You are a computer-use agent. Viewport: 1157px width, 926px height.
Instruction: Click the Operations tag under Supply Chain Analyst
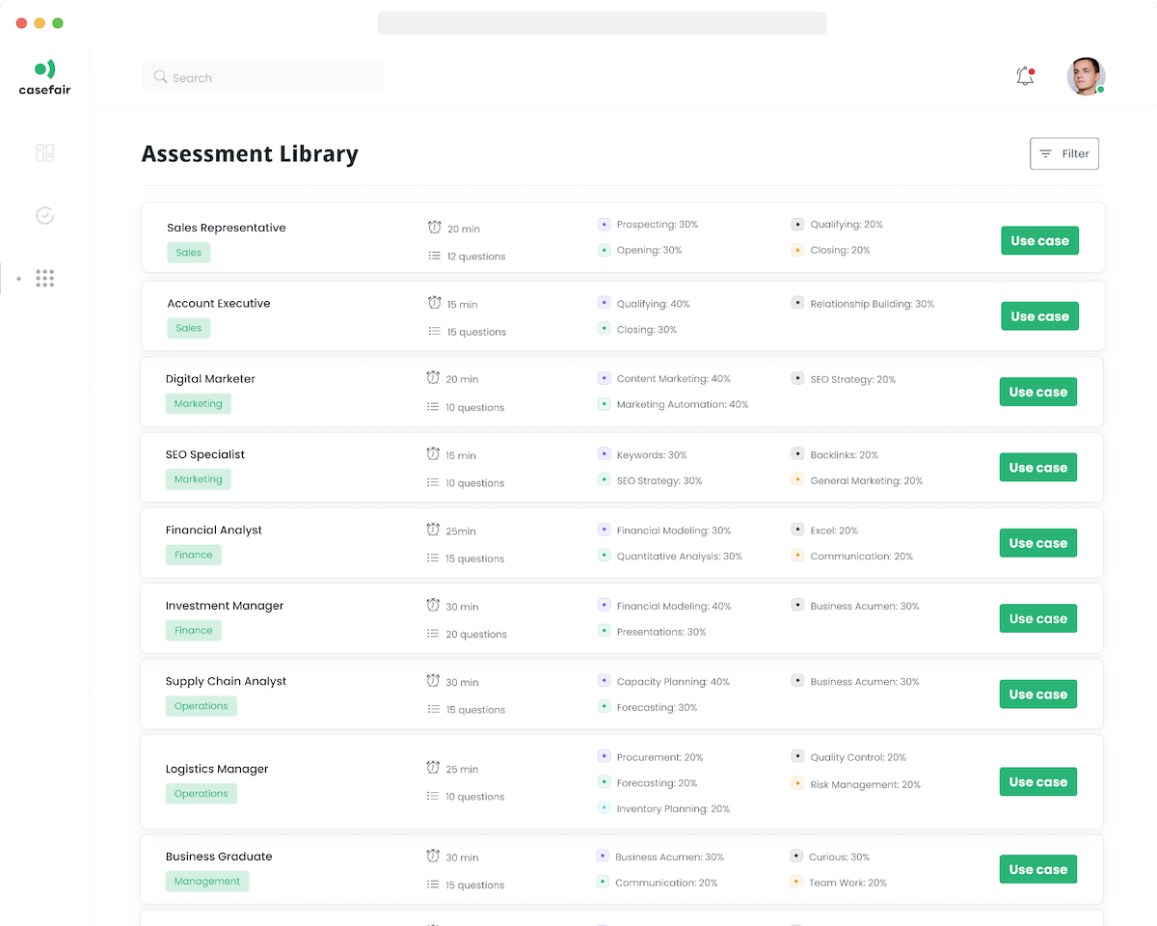[201, 705]
